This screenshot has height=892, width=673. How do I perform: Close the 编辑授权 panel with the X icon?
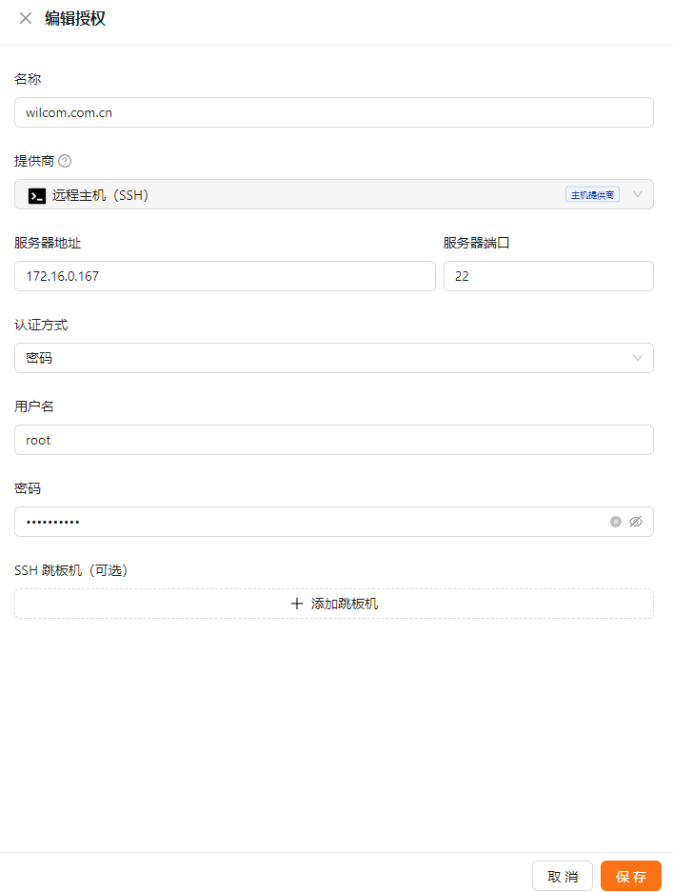(x=26, y=18)
